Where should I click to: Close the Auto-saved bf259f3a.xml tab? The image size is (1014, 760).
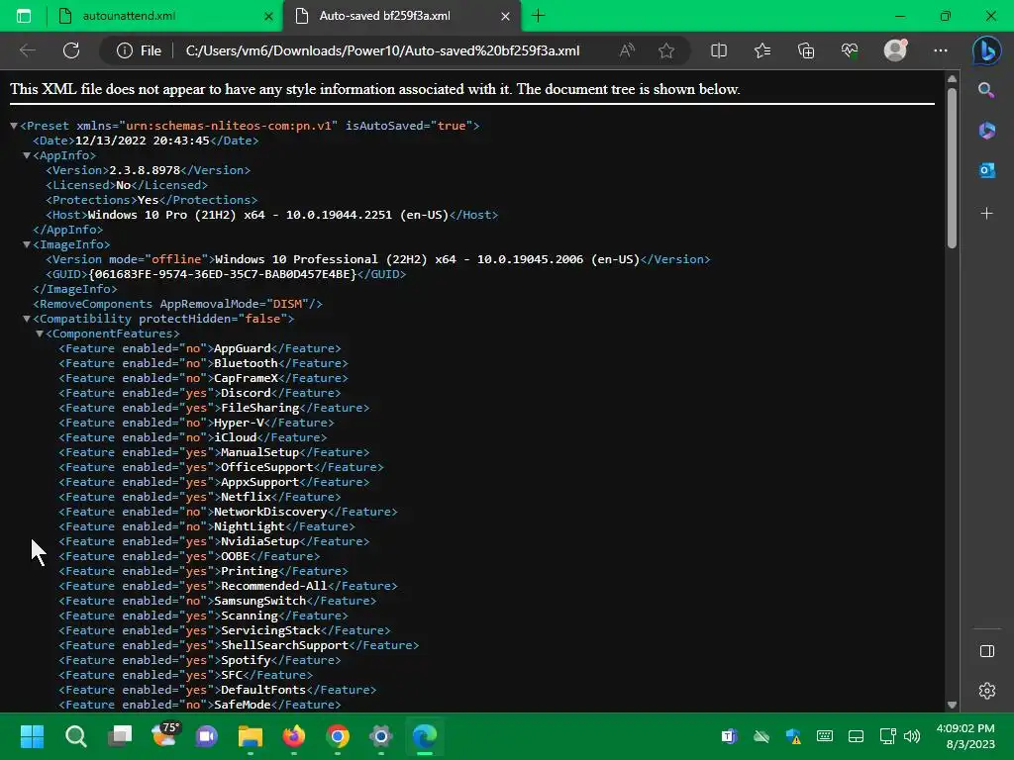click(506, 16)
